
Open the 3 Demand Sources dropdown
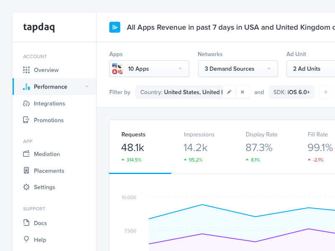(x=237, y=69)
